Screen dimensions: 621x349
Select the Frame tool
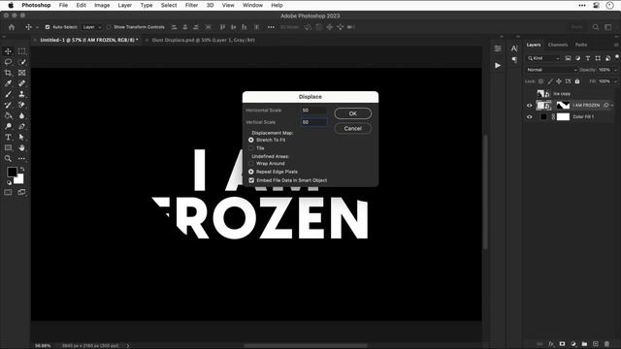pos(21,73)
